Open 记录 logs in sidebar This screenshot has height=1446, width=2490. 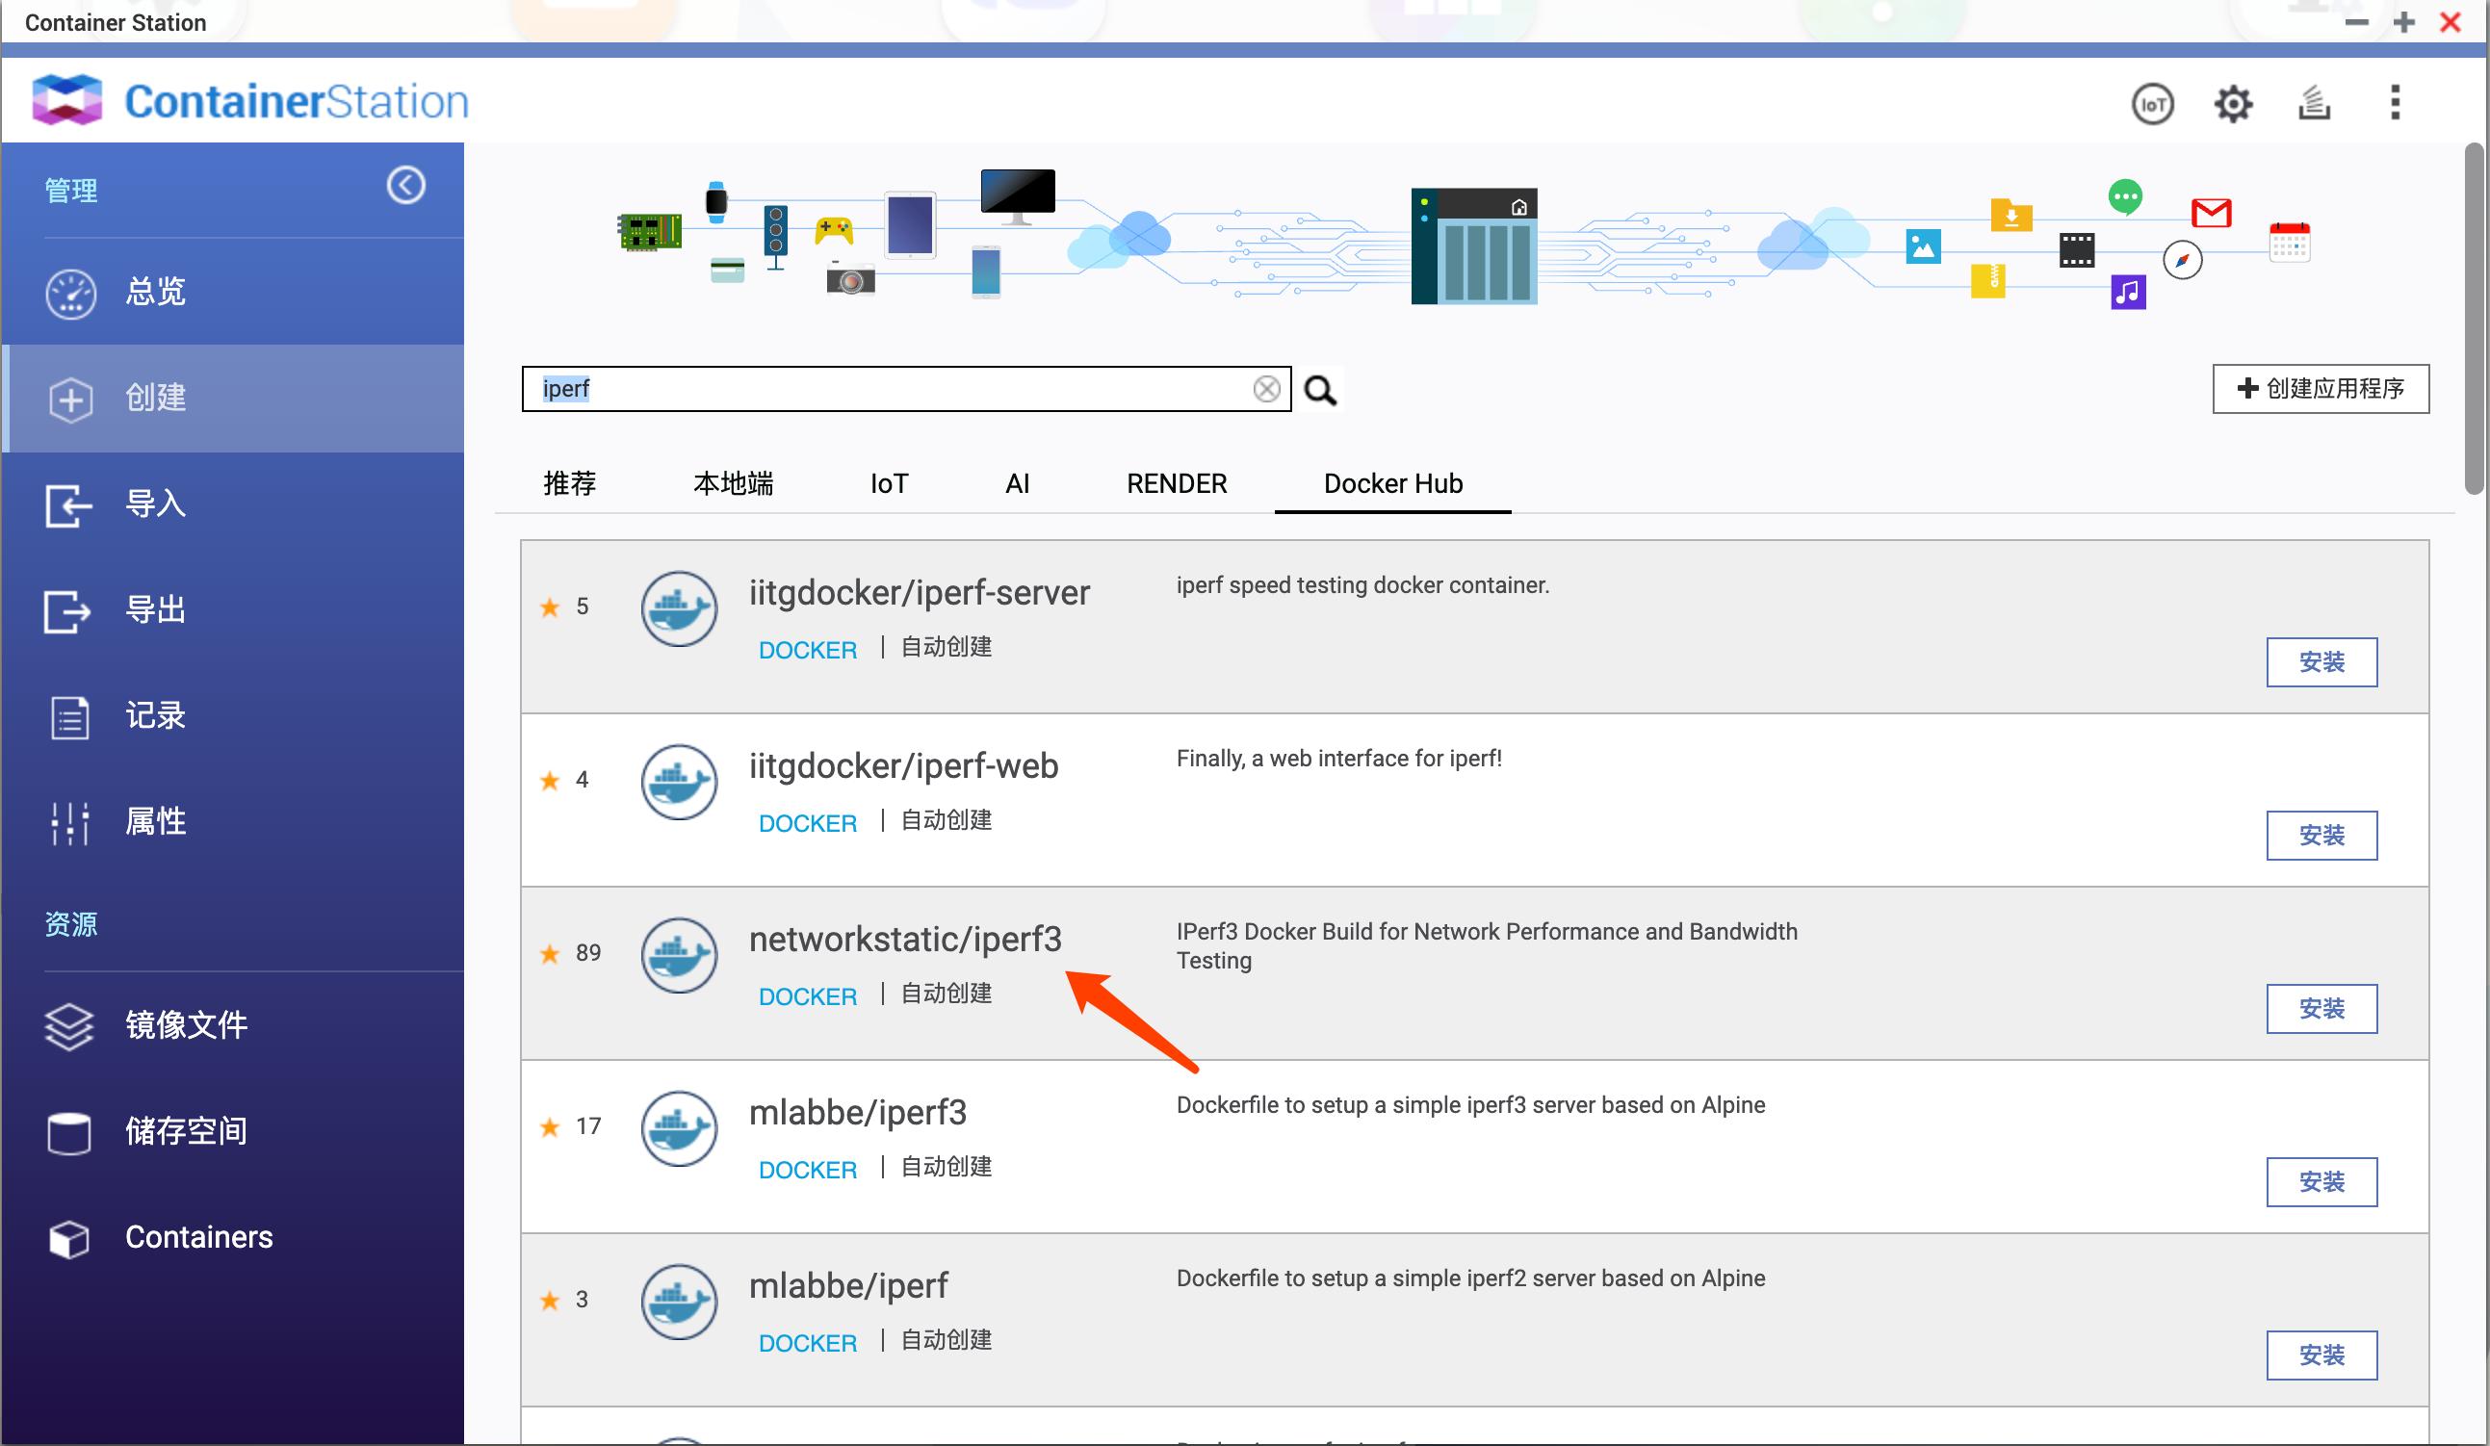tap(155, 715)
